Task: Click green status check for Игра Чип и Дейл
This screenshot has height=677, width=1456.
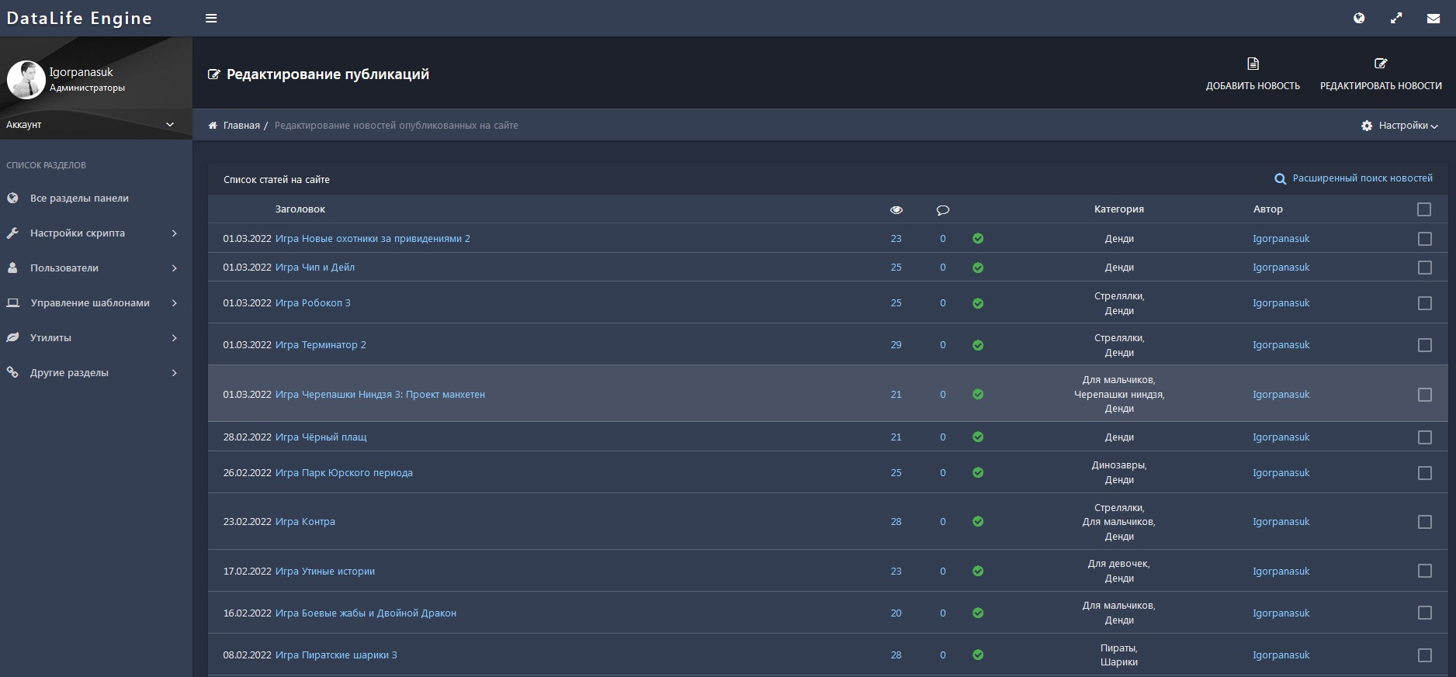Action: [x=978, y=268]
